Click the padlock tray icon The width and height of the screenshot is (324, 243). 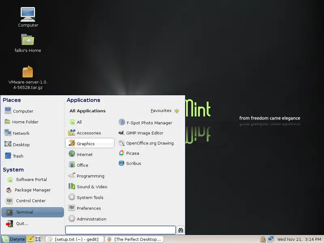(262, 239)
